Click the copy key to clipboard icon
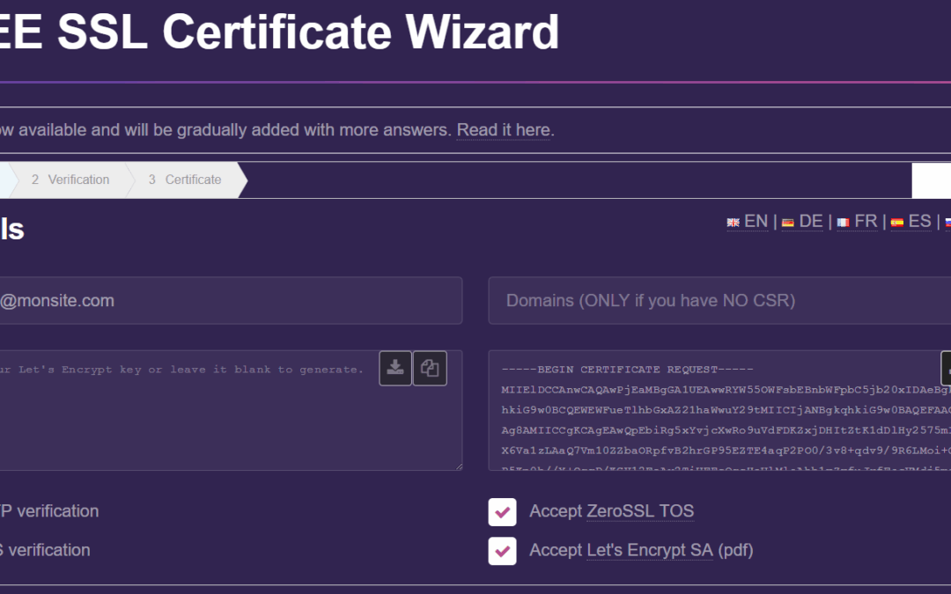This screenshot has width=951, height=594. coord(430,368)
